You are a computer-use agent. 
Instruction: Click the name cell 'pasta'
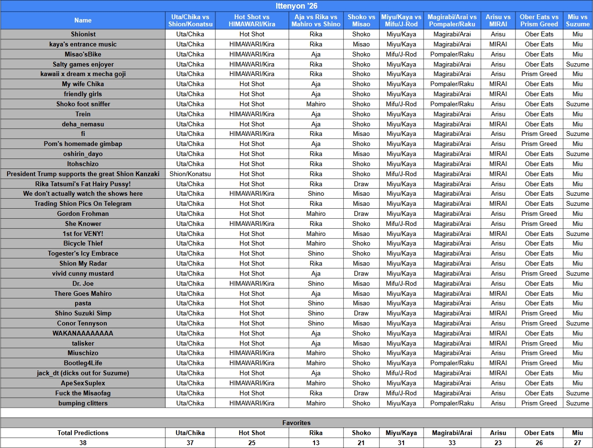[x=83, y=303]
